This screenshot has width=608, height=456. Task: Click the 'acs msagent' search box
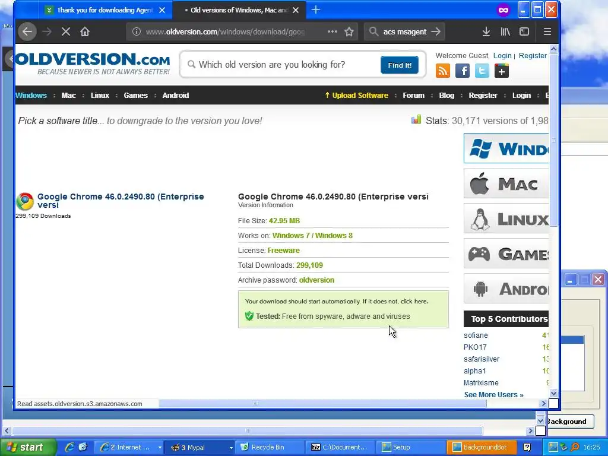click(x=404, y=32)
